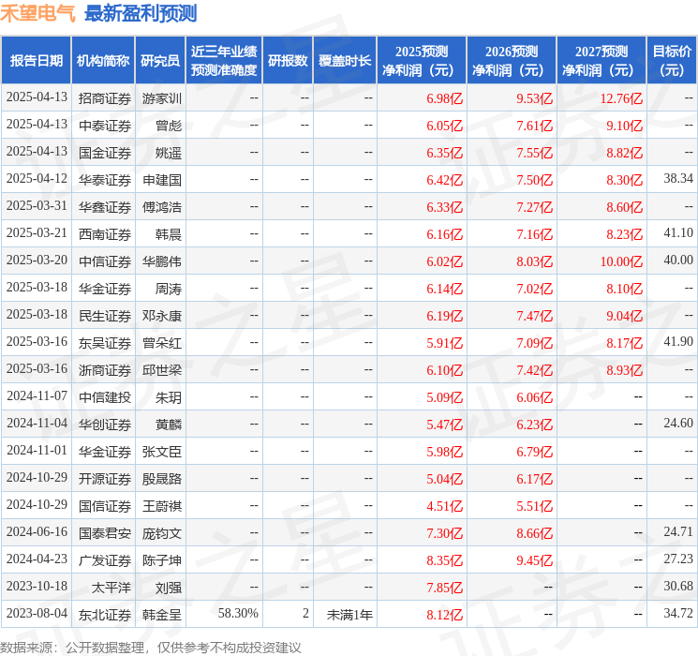Click 招商证券 institution cell
This screenshot has height=656, width=698.
coord(105,98)
